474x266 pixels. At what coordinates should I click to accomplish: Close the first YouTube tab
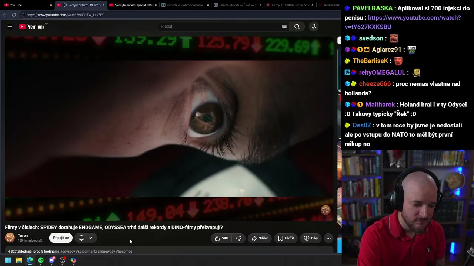tap(51, 5)
